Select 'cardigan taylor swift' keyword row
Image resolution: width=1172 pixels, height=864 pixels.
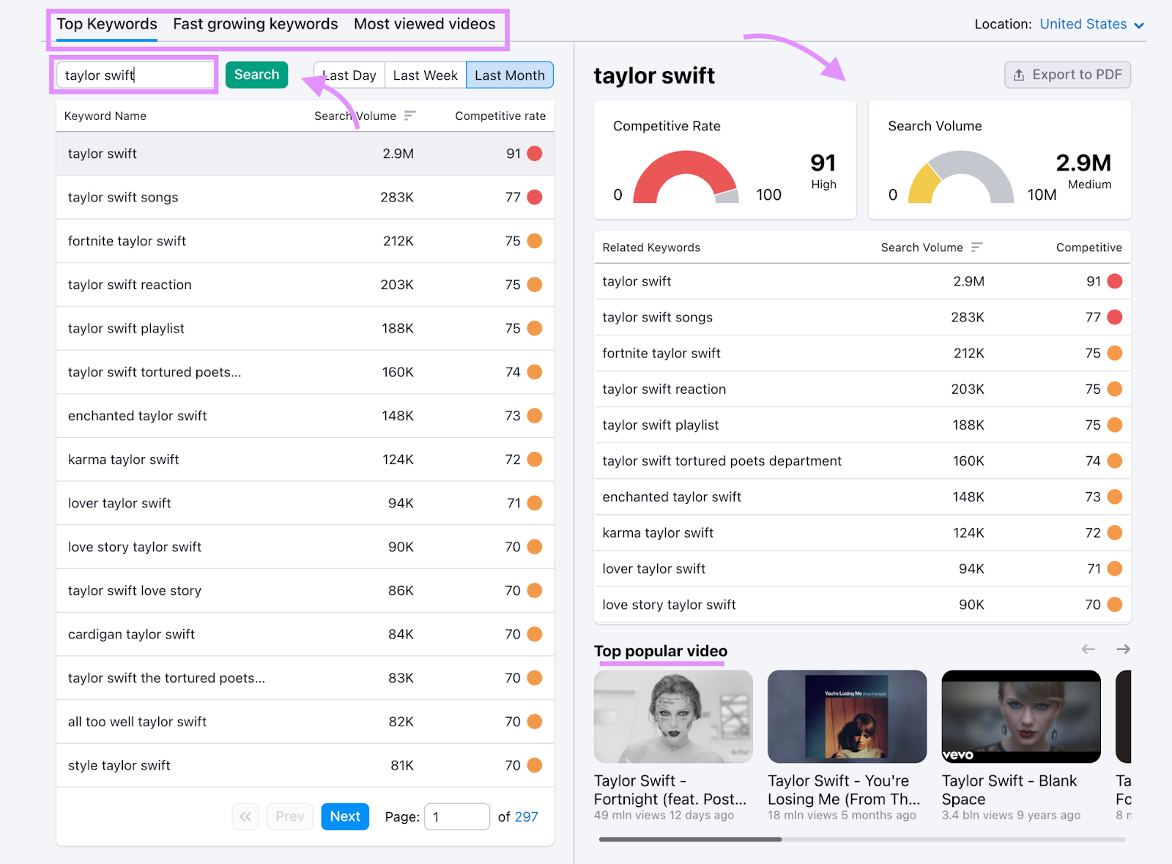pos(305,634)
